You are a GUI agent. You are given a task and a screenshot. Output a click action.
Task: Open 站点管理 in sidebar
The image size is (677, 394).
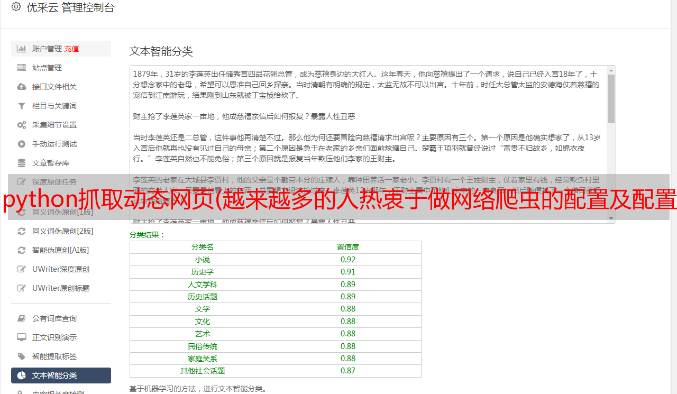pyautogui.click(x=61, y=68)
